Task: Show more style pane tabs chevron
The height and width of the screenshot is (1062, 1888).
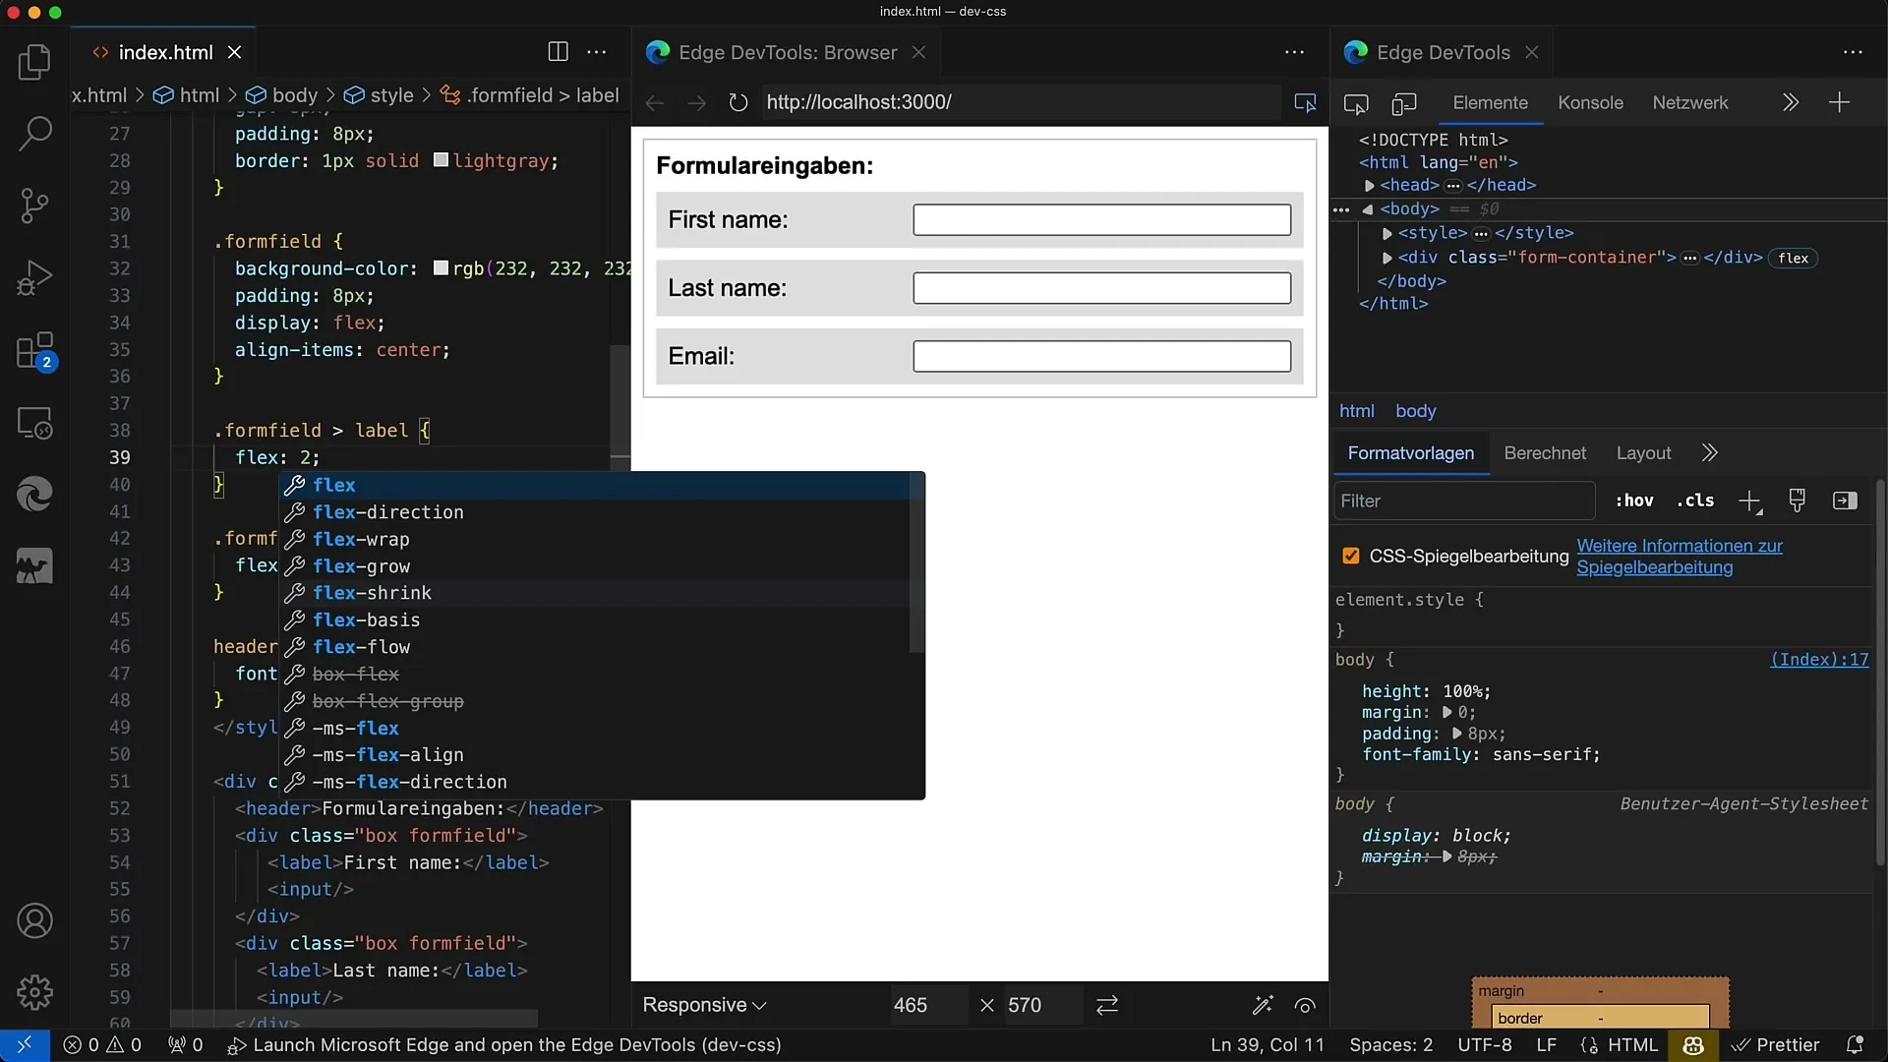Action: 1710,452
